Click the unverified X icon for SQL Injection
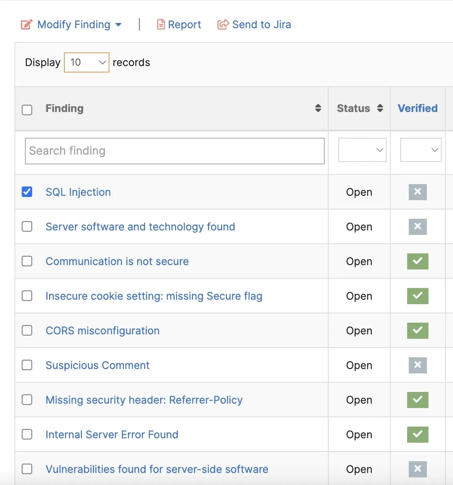This screenshot has height=485, width=453. 418,192
